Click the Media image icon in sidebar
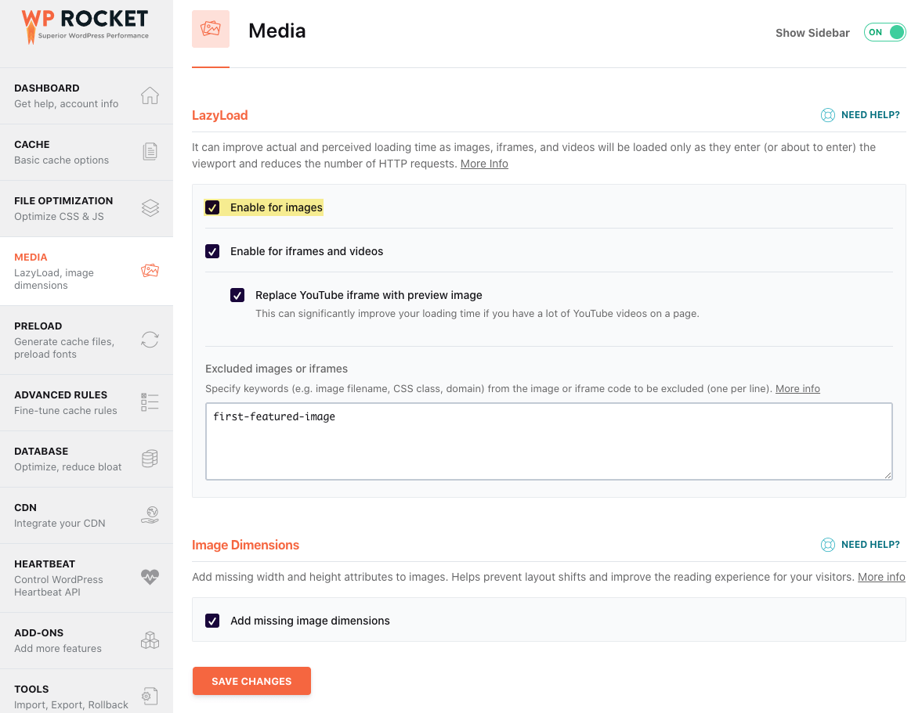Viewport: 922px width, 713px height. click(x=150, y=270)
